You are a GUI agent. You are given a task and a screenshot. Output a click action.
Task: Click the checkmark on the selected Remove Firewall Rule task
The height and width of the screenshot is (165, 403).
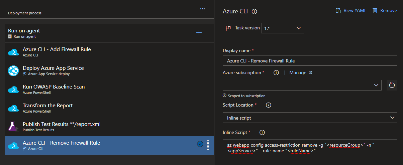200,144
